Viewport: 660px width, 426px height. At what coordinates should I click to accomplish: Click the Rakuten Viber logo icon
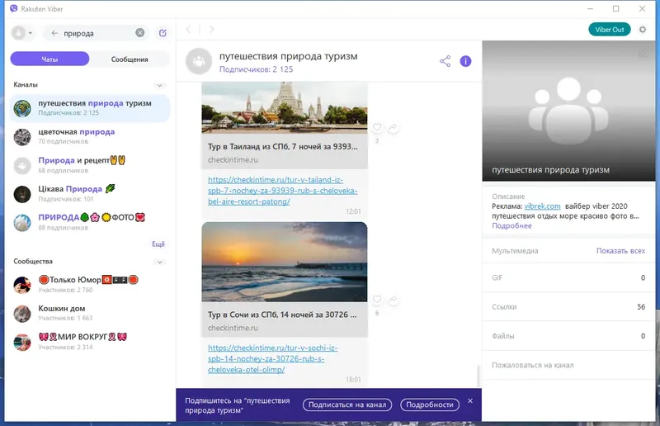(13, 8)
